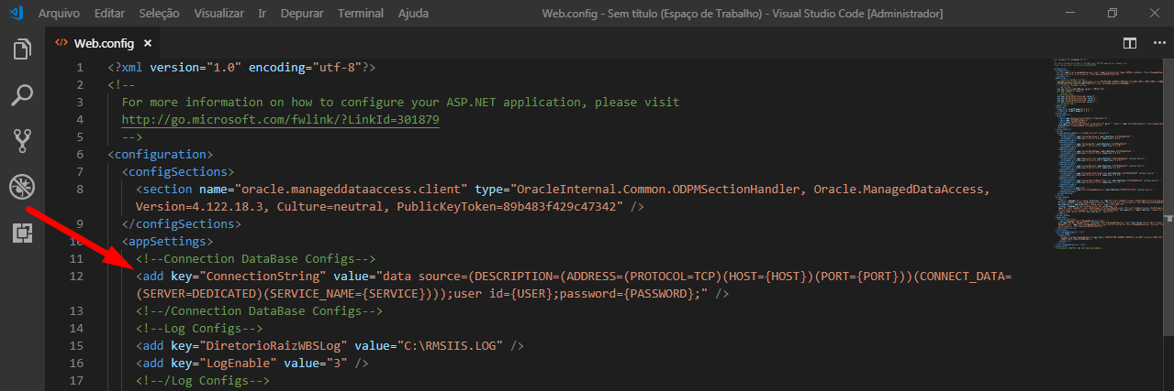1174x391 pixels.
Task: Open the Seleção menu
Action: [x=160, y=14]
